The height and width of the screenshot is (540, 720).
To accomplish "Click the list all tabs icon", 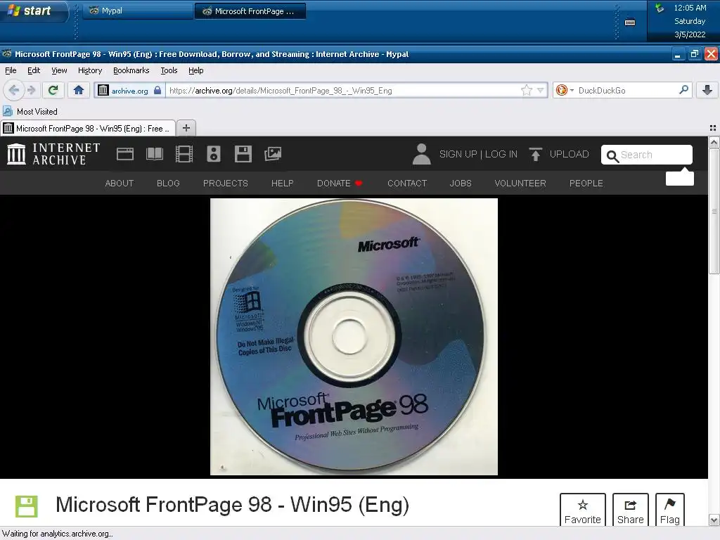I will 713,128.
